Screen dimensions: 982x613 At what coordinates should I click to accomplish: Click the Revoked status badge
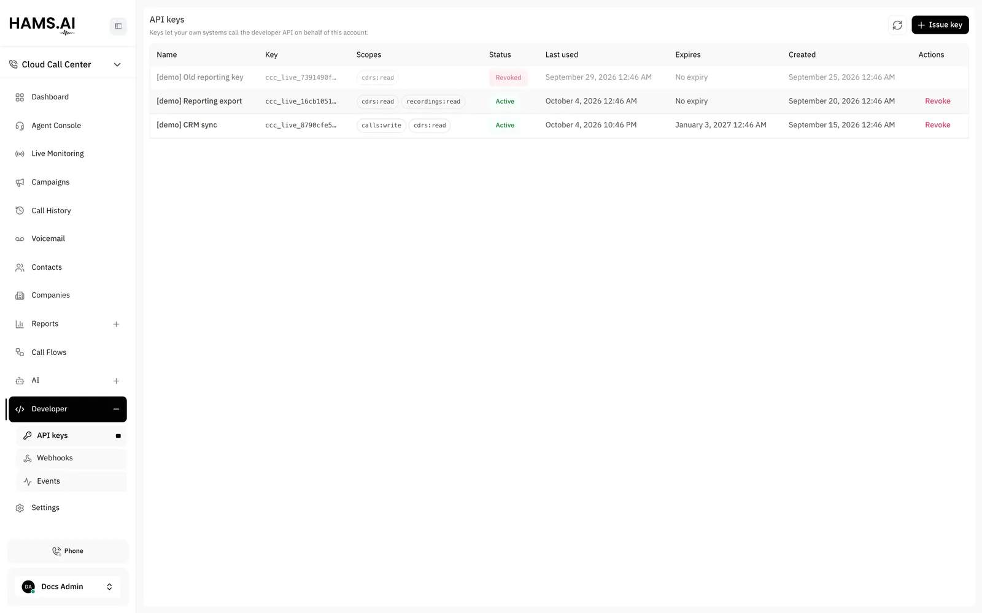[508, 78]
